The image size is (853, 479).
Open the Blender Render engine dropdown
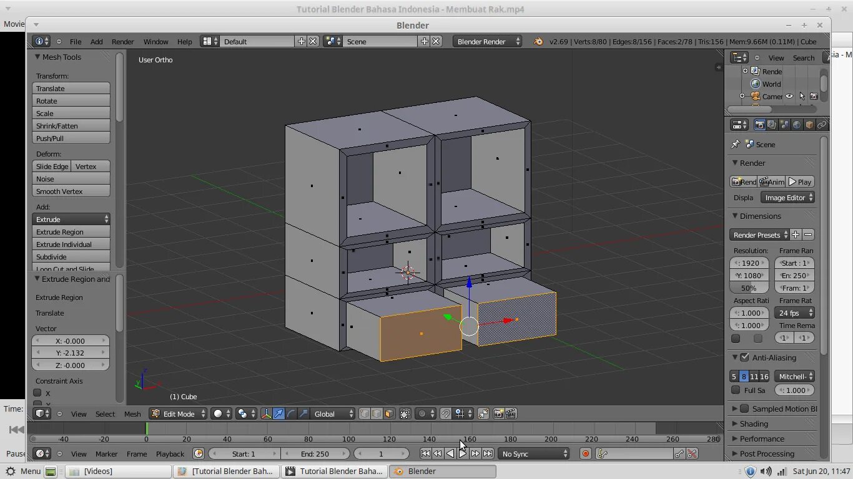[x=488, y=41]
